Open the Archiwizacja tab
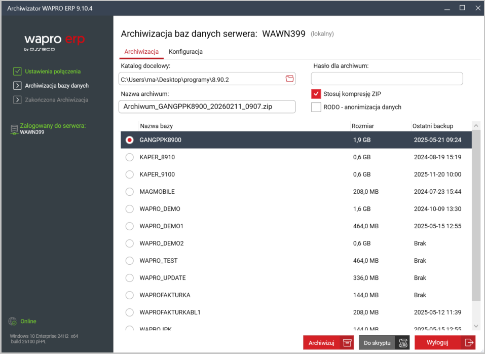The height and width of the screenshot is (354, 485). tap(141, 52)
